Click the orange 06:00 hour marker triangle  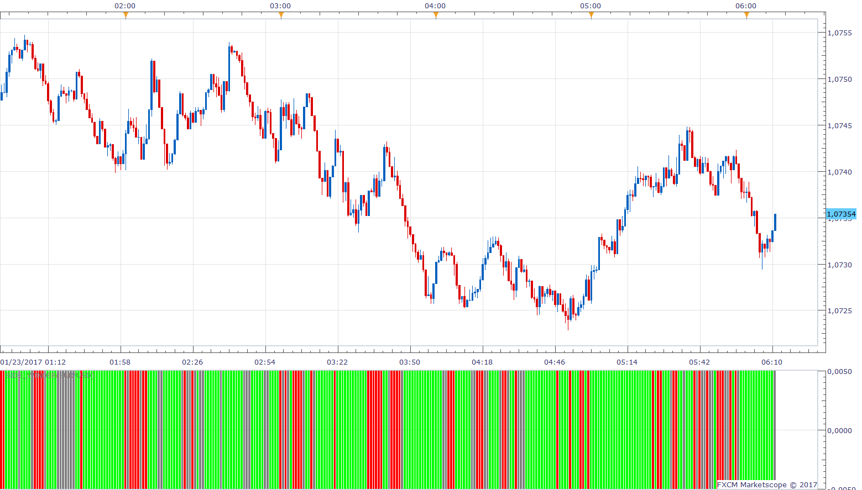746,15
